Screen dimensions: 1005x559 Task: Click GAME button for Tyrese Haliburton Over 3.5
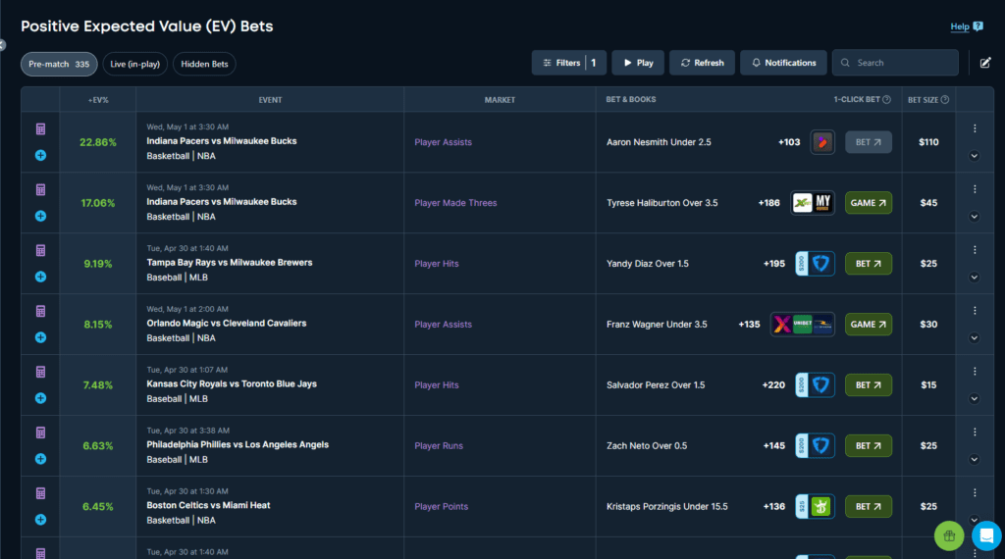point(869,203)
